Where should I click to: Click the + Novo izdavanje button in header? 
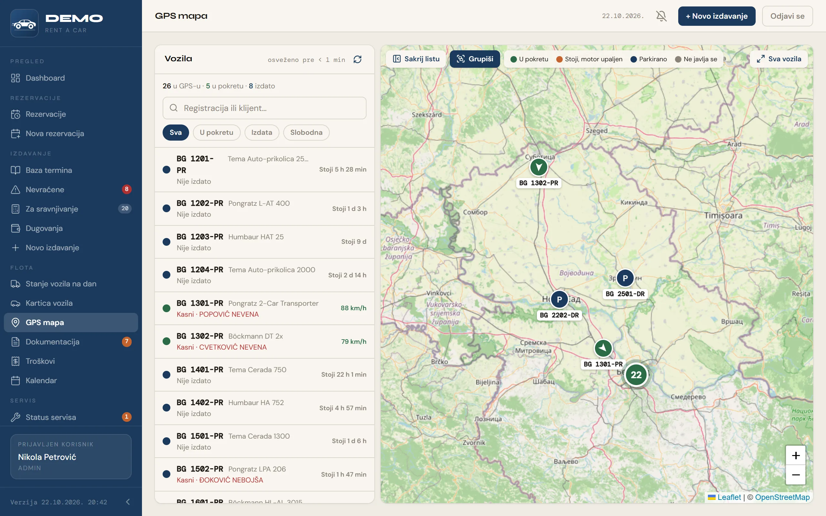coord(716,16)
